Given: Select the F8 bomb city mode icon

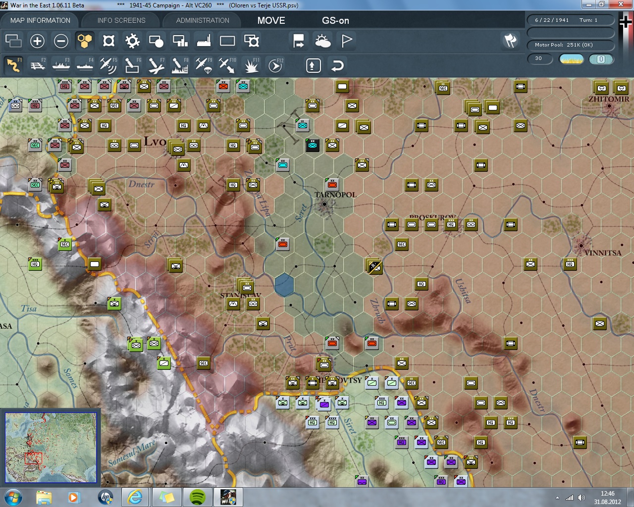Looking at the screenshot, I should point(180,65).
